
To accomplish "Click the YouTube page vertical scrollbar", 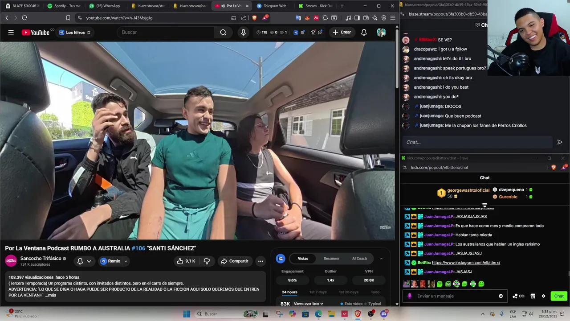I will point(397,58).
